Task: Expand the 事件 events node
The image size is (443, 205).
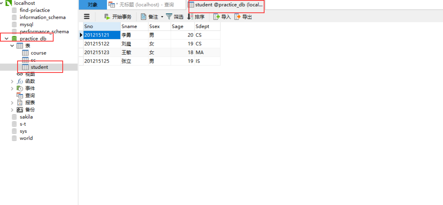Action: click(x=12, y=88)
